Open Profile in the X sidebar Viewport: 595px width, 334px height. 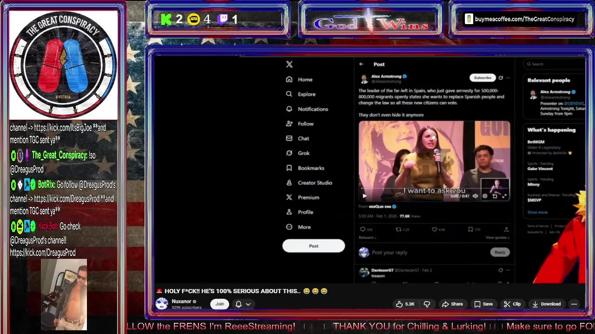tap(299, 212)
